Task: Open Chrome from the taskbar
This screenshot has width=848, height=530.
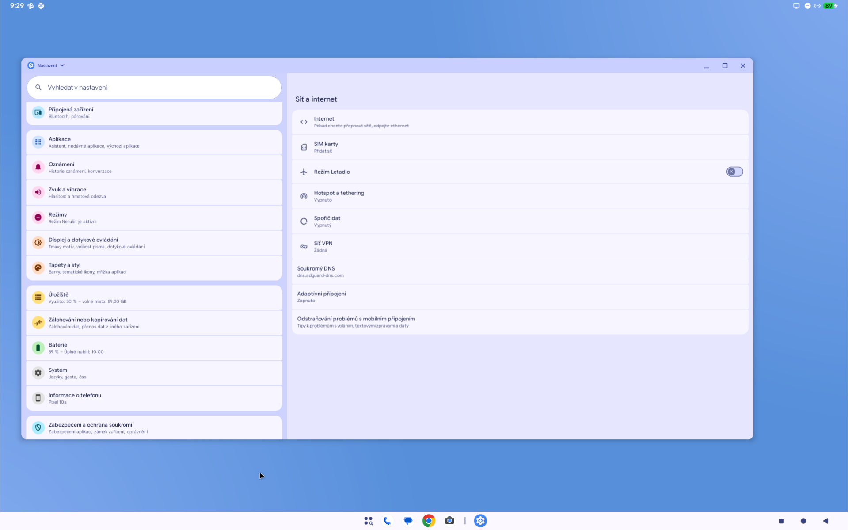Action: click(x=428, y=521)
